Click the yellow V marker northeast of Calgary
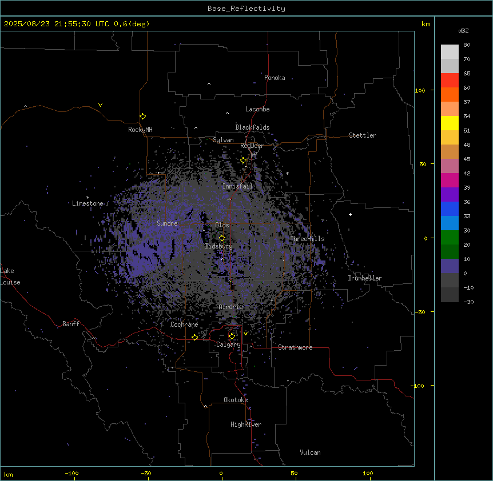Image resolution: width=493 pixels, height=481 pixels. [x=245, y=334]
